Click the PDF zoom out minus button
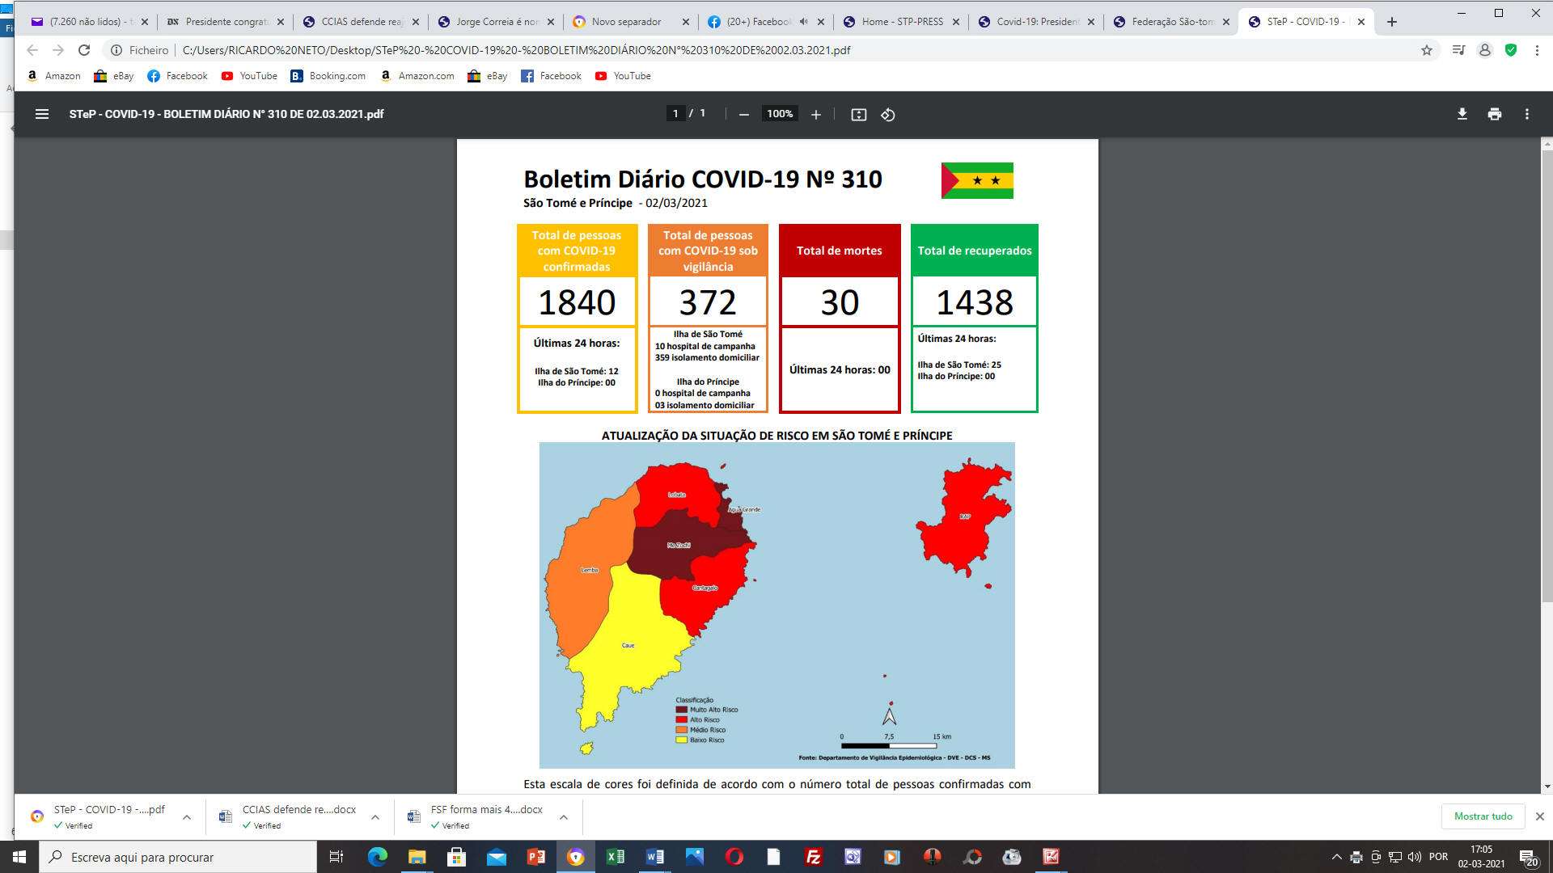This screenshot has width=1553, height=873. 743,115
